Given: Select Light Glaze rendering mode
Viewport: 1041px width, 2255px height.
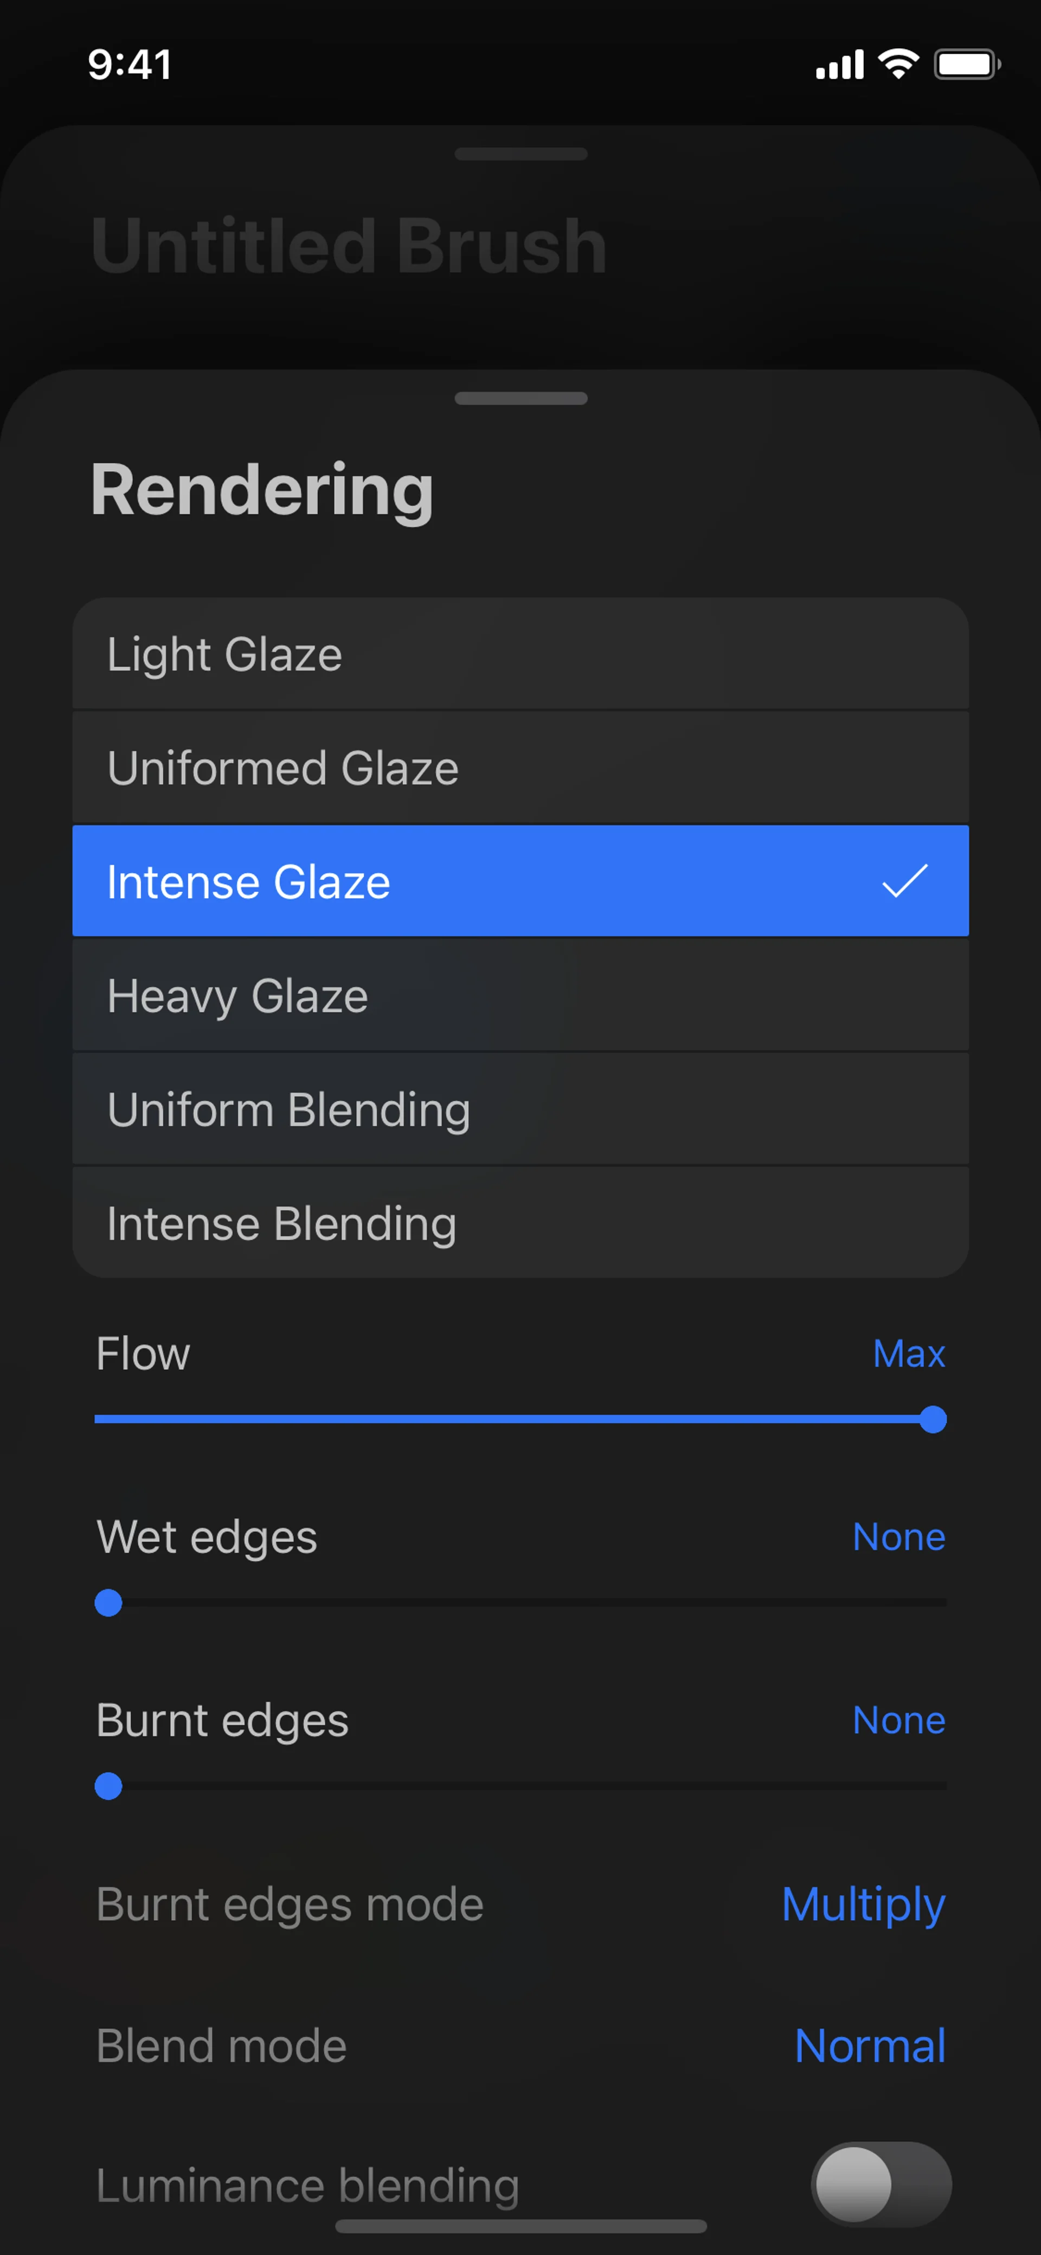Looking at the screenshot, I should pos(519,654).
